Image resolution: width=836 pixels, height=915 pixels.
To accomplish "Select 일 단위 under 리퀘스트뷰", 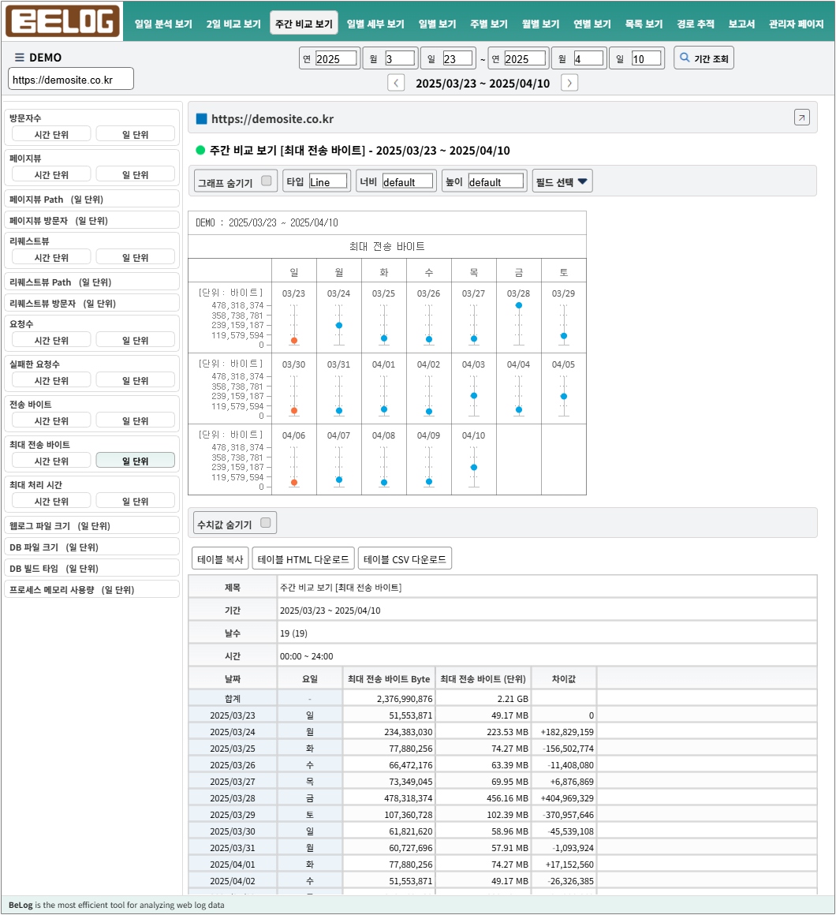I will [x=136, y=257].
